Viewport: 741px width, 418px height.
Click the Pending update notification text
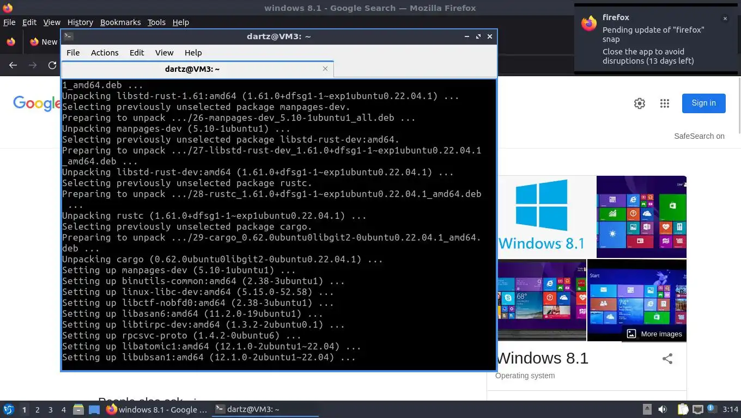[653, 34]
